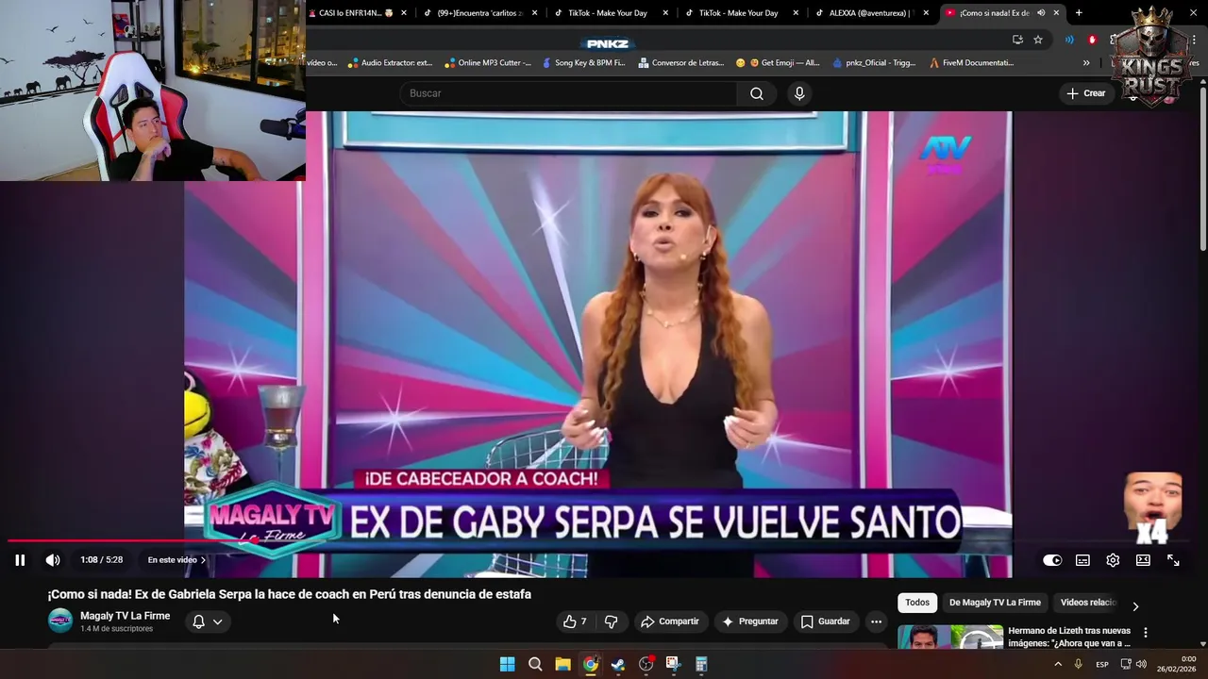Open 'Online MP3 Cutter' bookmark
Viewport: 1208px width, 679px height.
click(x=488, y=63)
